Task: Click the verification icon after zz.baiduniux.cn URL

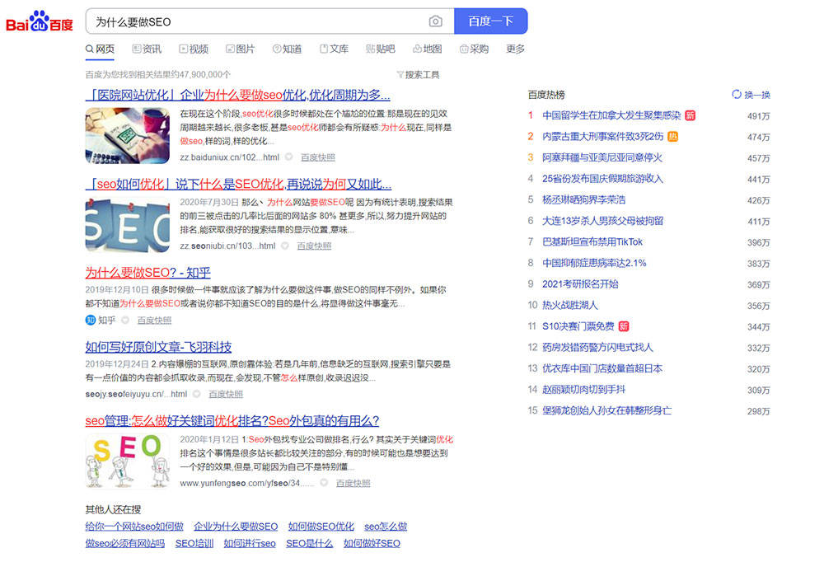Action: point(289,157)
